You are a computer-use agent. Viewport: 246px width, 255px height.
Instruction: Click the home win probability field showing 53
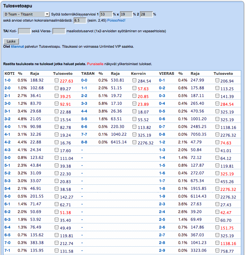(106, 14)
